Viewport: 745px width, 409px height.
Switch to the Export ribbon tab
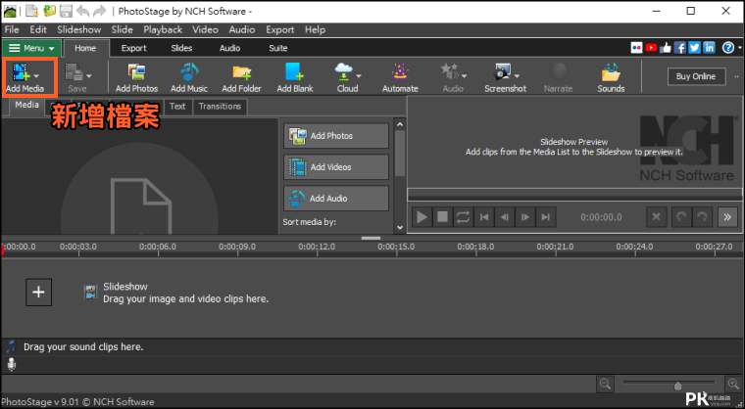tap(134, 48)
